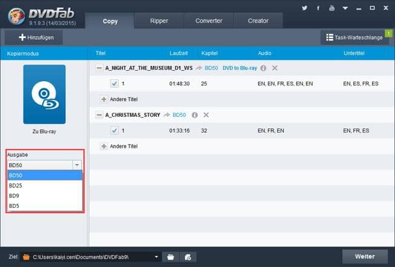
Task: Select the Zu Blu-ray copy mode thumbnail
Action: [x=44, y=94]
